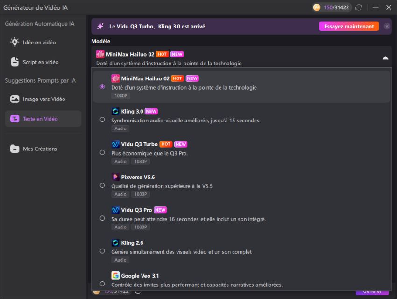Open Script en vidéo from the sidebar
Viewport: 397px width, 299px height.
(x=16, y=62)
